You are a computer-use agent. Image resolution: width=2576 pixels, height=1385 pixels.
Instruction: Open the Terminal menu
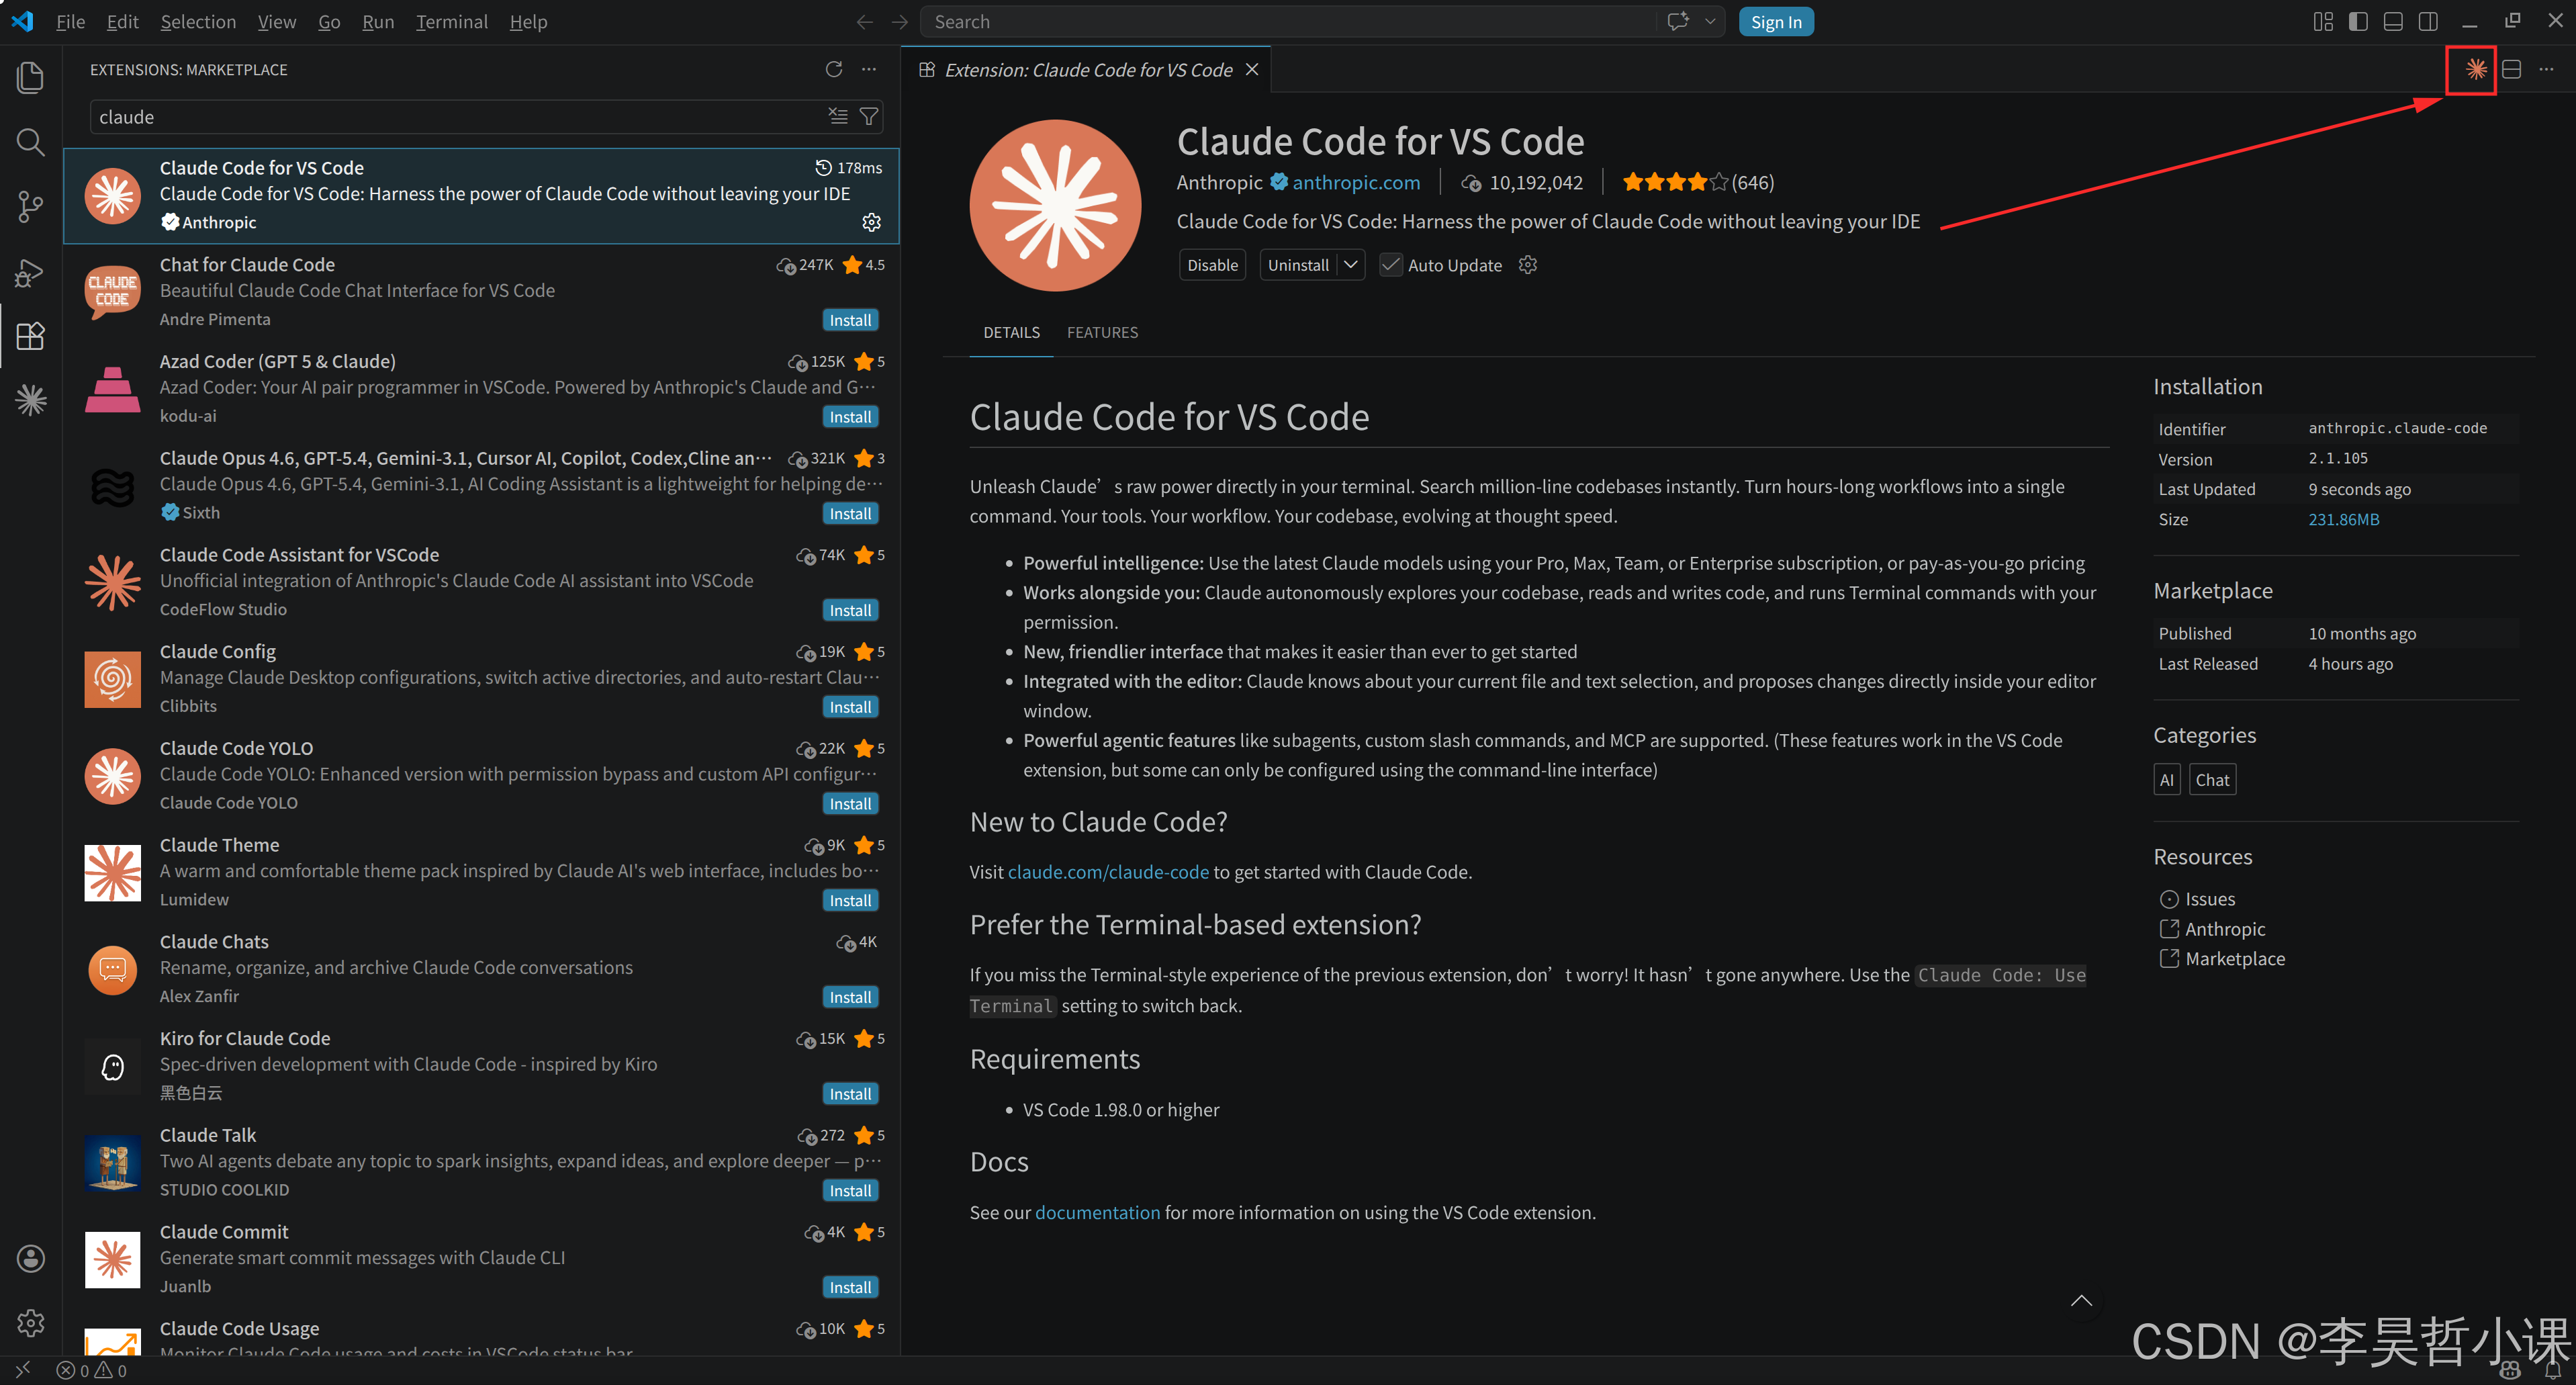tap(451, 21)
